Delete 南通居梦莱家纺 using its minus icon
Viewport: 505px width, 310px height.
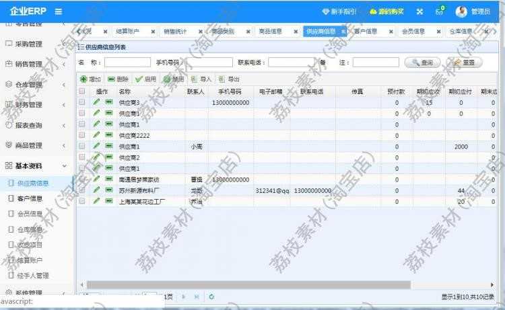tap(109, 179)
